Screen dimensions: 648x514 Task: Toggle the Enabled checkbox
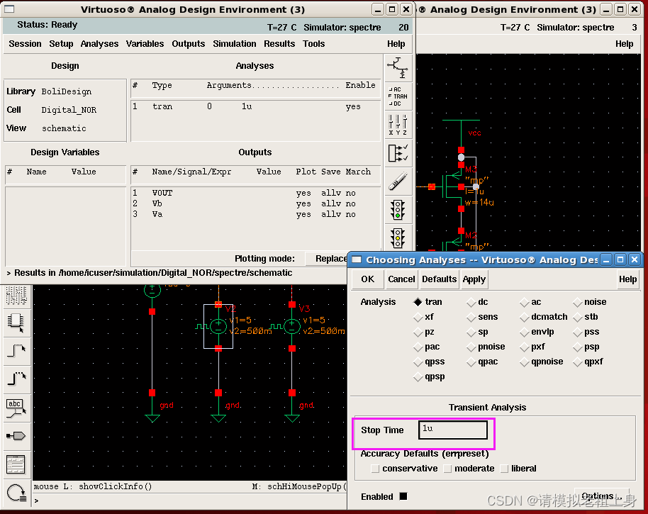click(x=403, y=496)
